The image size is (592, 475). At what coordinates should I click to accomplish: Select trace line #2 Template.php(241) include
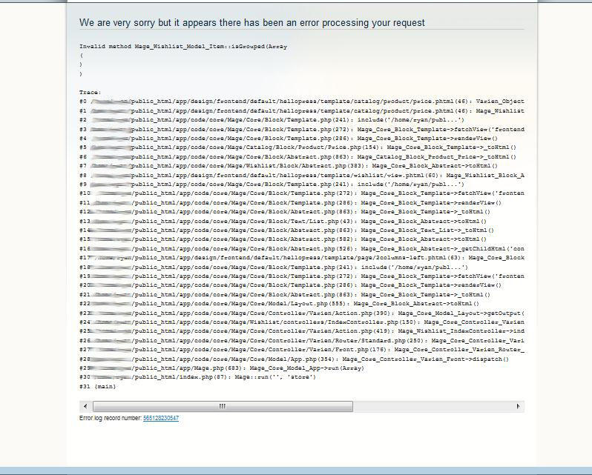272,120
